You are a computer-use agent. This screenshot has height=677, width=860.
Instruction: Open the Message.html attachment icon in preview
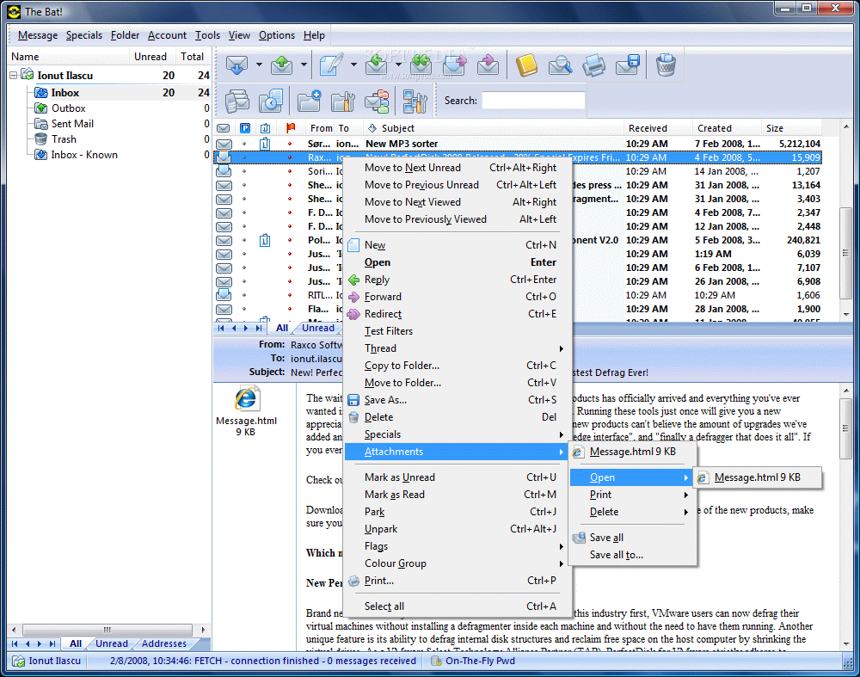(246, 399)
